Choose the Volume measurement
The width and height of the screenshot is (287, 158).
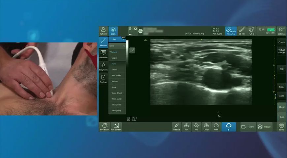117,81
